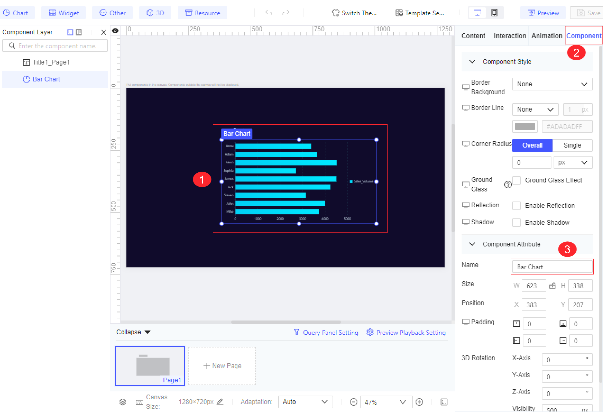
Task: Zoom in with the plus circle icon
Action: pyautogui.click(x=419, y=402)
